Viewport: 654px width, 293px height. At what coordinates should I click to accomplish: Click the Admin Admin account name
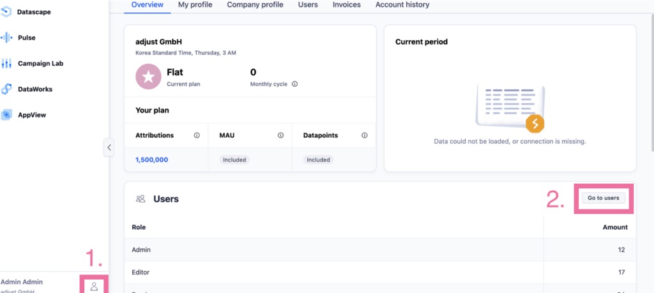pos(22,282)
